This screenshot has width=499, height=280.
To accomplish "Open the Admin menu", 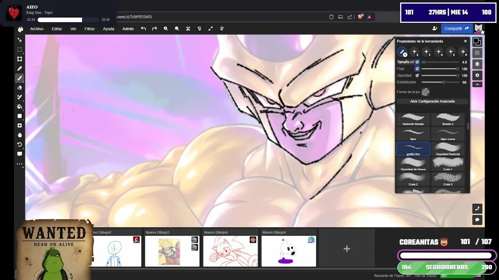I will 128,29.
